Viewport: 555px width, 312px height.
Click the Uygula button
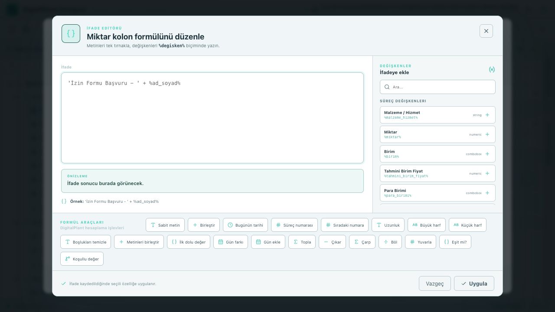click(474, 283)
